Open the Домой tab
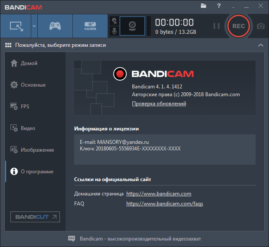 [29, 63]
